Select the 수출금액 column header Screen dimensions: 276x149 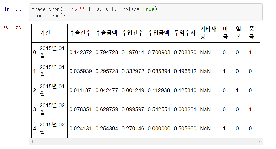[x=106, y=33]
